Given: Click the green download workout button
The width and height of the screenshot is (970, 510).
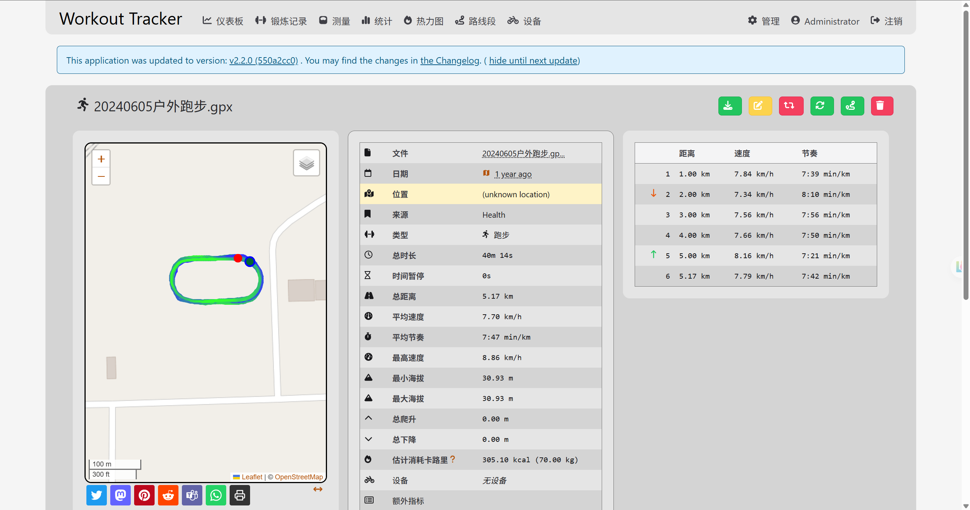Looking at the screenshot, I should click(730, 106).
